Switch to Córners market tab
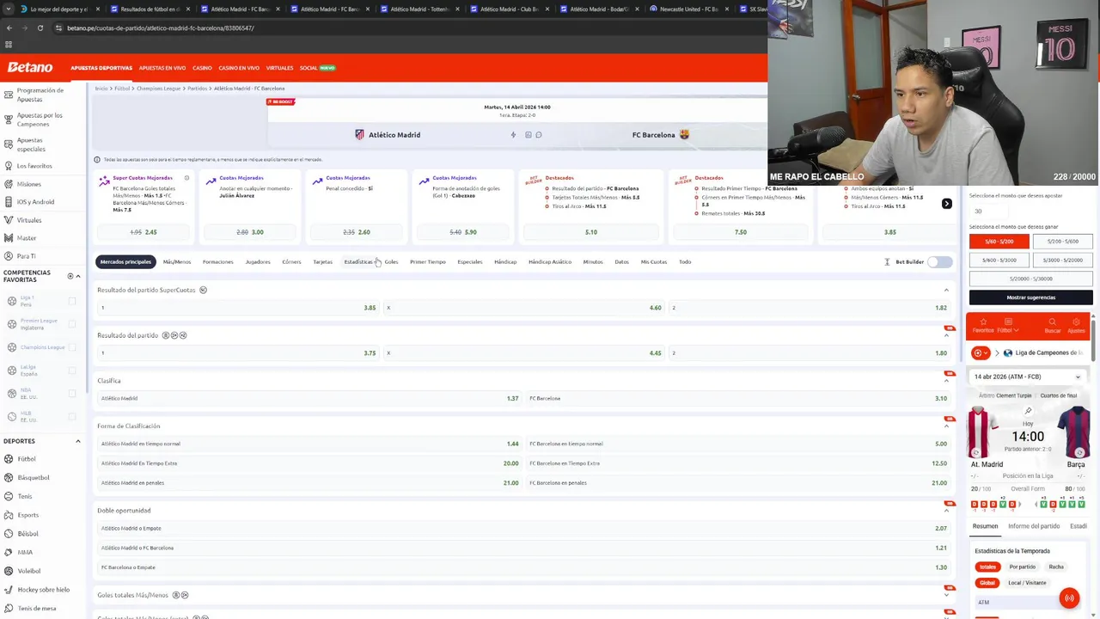This screenshot has height=619, width=1100. pyautogui.click(x=291, y=262)
